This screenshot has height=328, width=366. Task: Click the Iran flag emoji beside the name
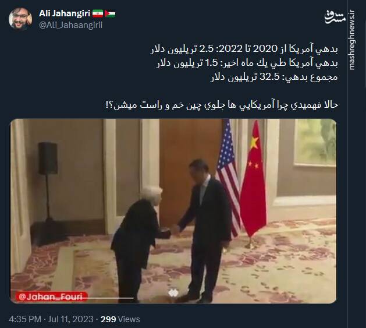[98, 14]
